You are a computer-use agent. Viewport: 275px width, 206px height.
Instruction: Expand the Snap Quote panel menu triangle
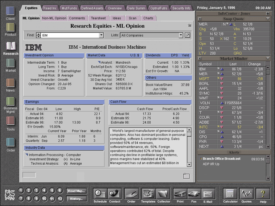(268, 19)
